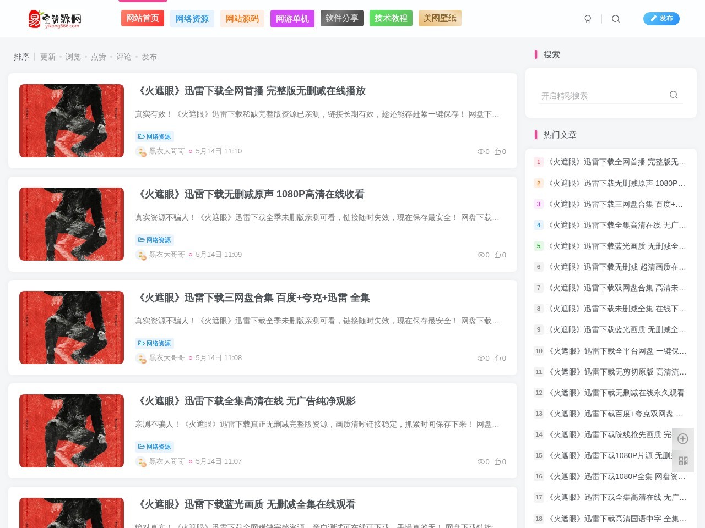
Task: Open thumbnail of 全网首播 完整版 post
Action: pos(72,120)
